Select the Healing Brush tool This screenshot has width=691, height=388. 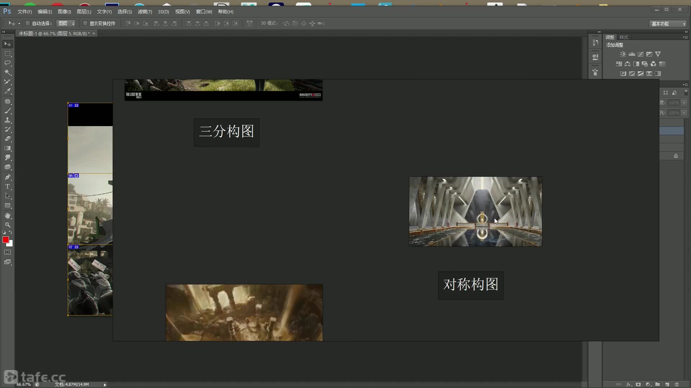[8, 102]
